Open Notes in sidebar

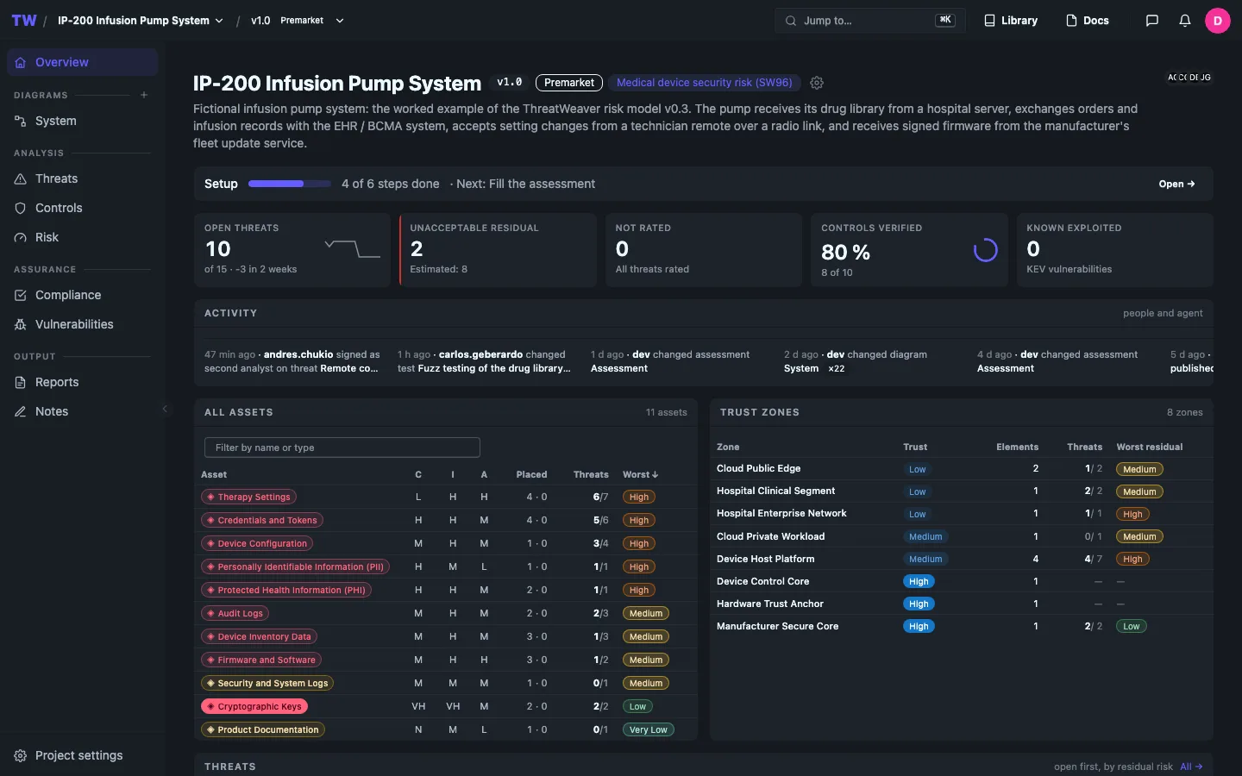[x=82, y=411]
